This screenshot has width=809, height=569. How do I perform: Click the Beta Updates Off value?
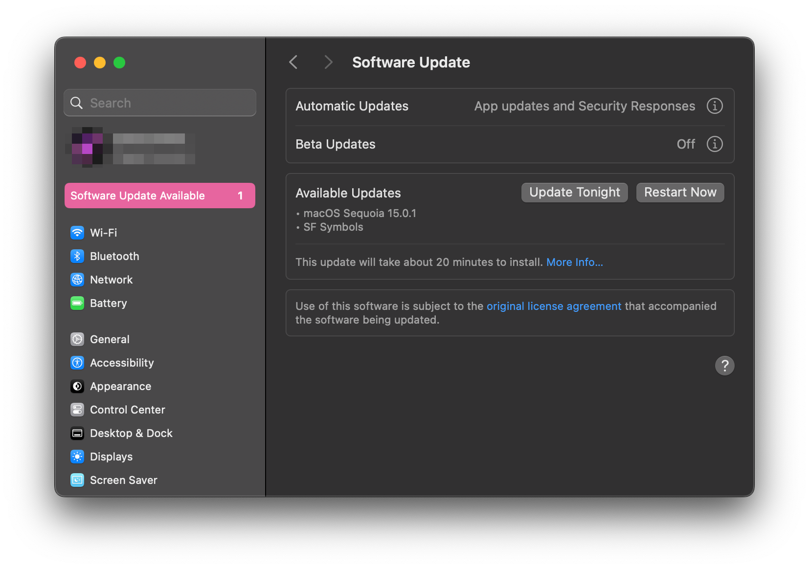tap(686, 144)
